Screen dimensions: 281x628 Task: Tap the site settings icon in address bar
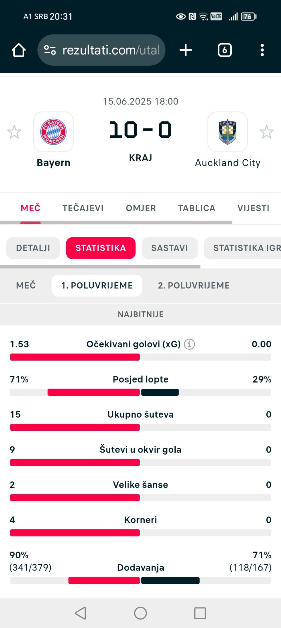[x=50, y=50]
